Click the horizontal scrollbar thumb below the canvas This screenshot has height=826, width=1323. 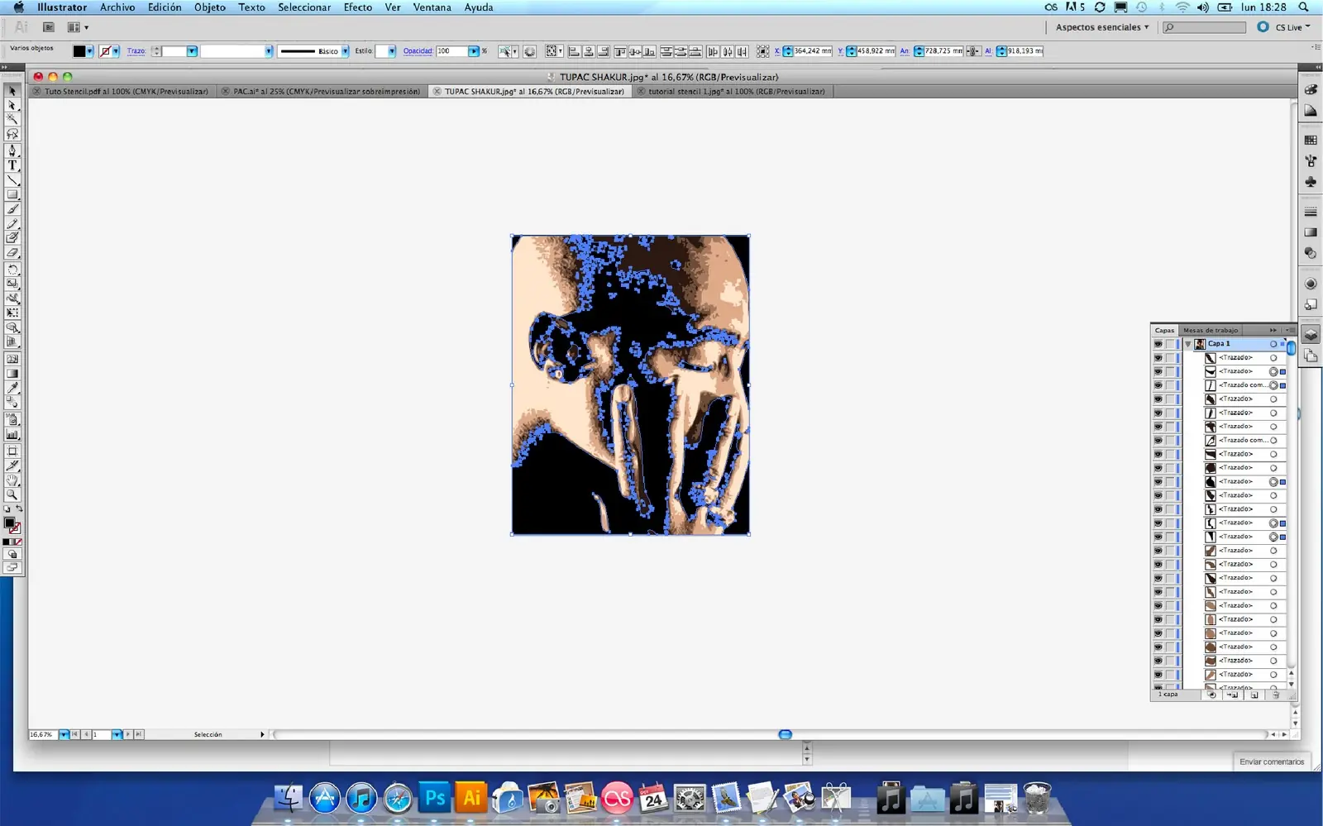(786, 734)
